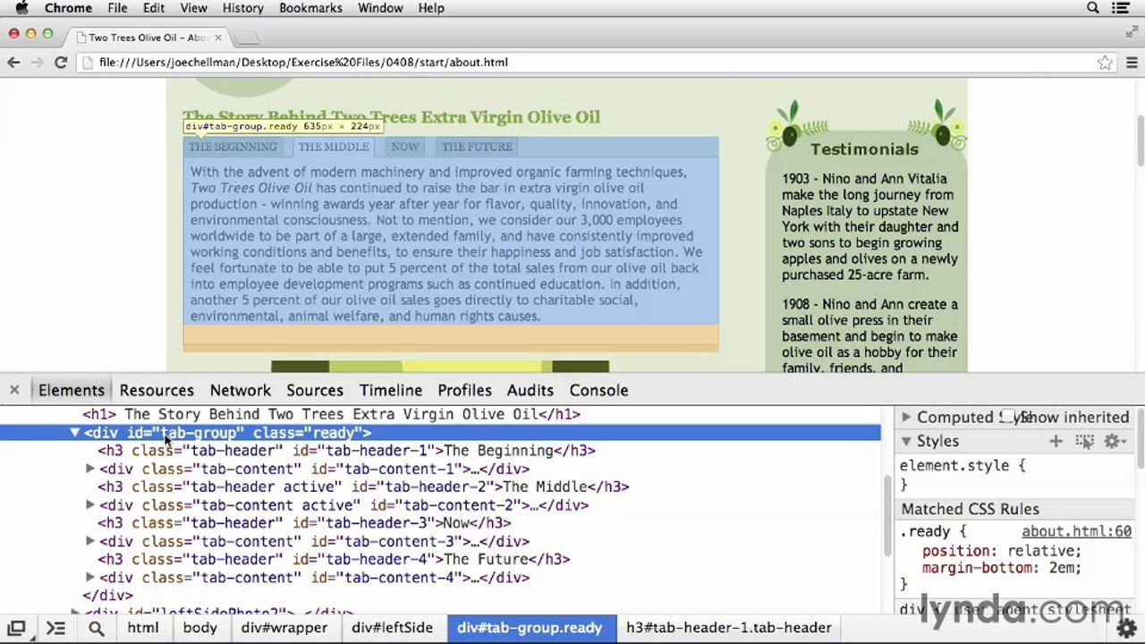Open the Timeline panel
Image resolution: width=1145 pixels, height=644 pixels.
coord(391,390)
